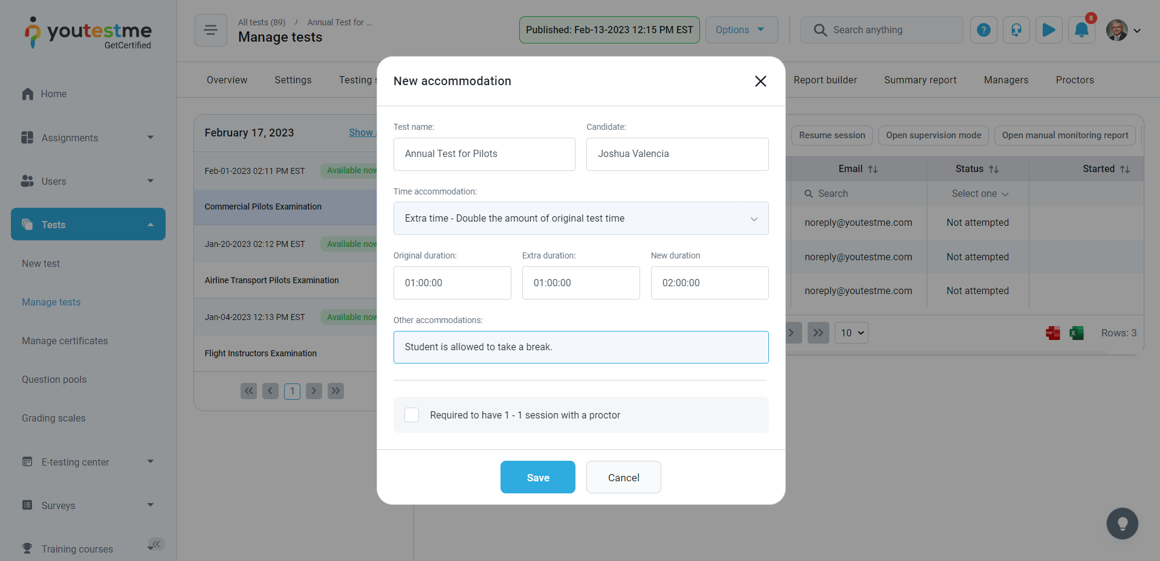This screenshot has height=561, width=1160.
Task: Open the Options dropdown
Action: (x=741, y=30)
